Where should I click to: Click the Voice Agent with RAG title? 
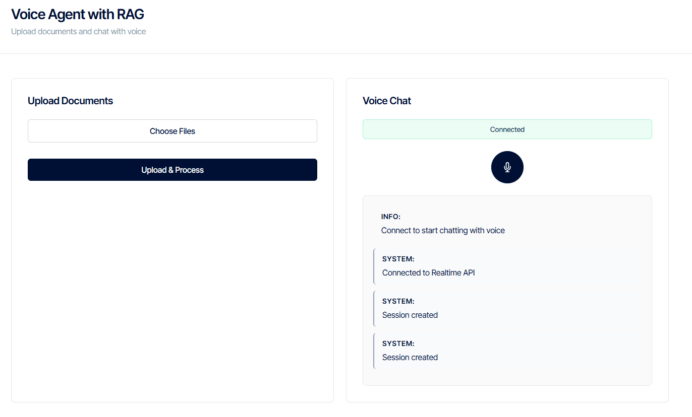pos(77,14)
